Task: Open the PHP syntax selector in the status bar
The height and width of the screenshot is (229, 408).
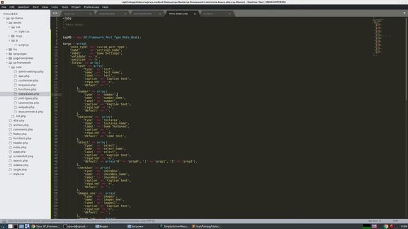Action: click(x=395, y=221)
